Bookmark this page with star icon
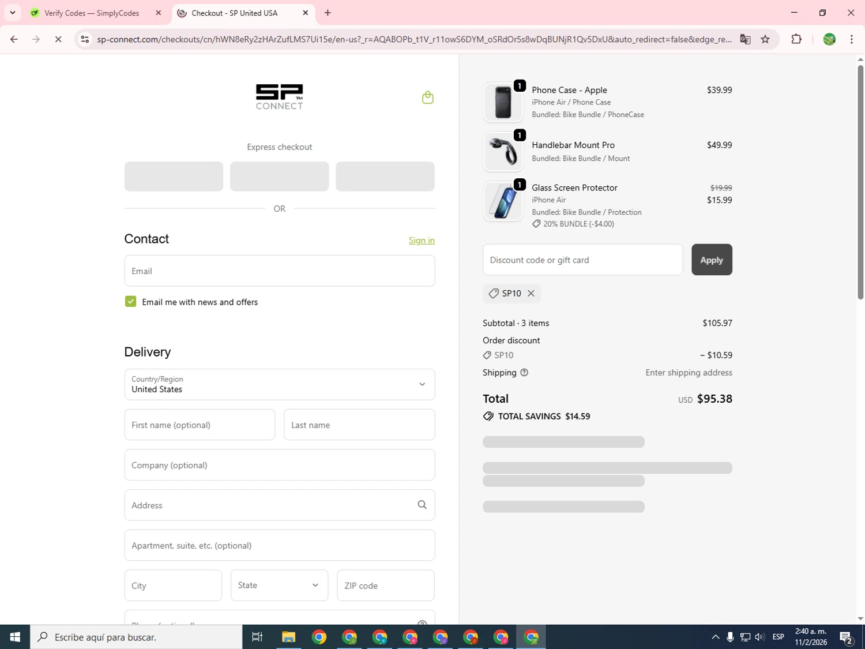 765,39
